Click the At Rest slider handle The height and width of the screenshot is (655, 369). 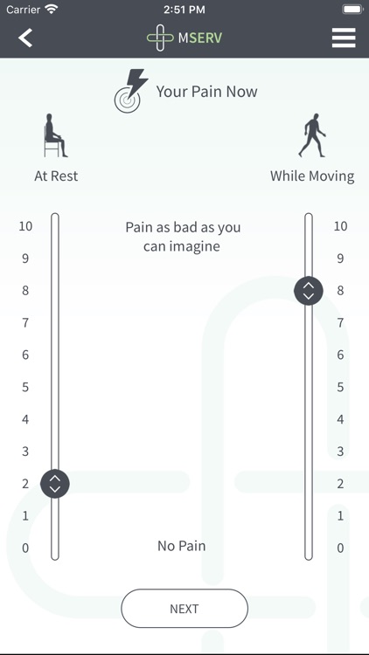(x=55, y=484)
